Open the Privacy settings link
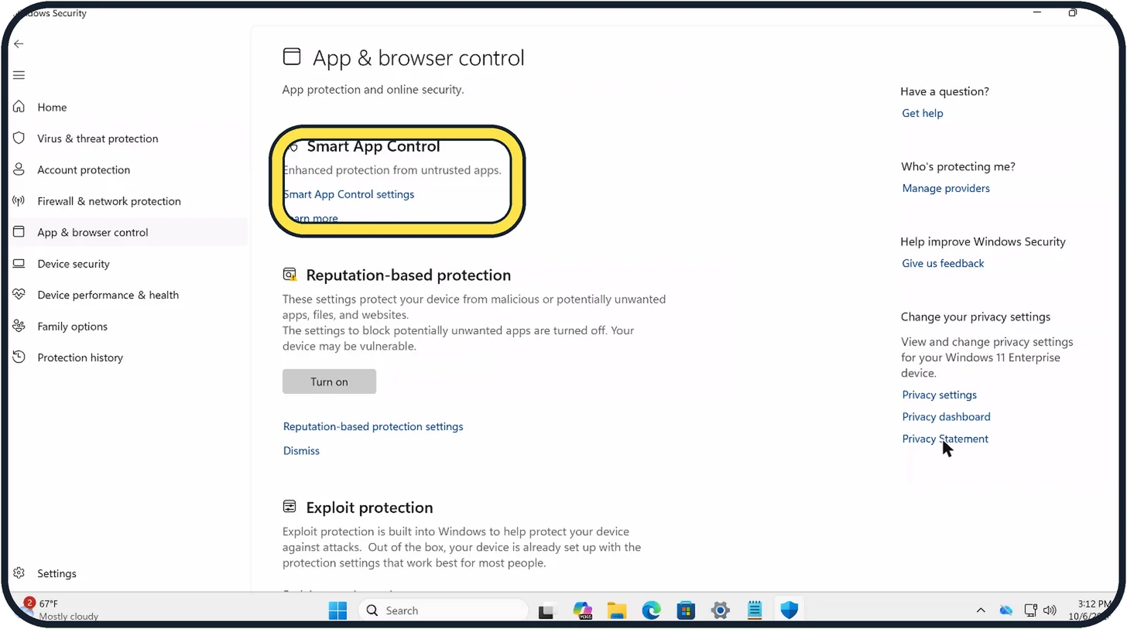Viewport: 1127px width, 629px height. click(x=939, y=395)
